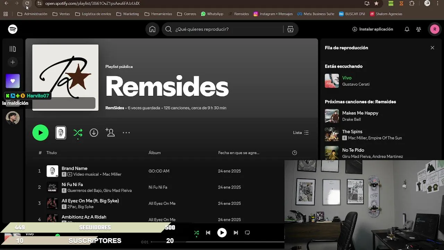Click the song progress bar

(x=218, y=242)
